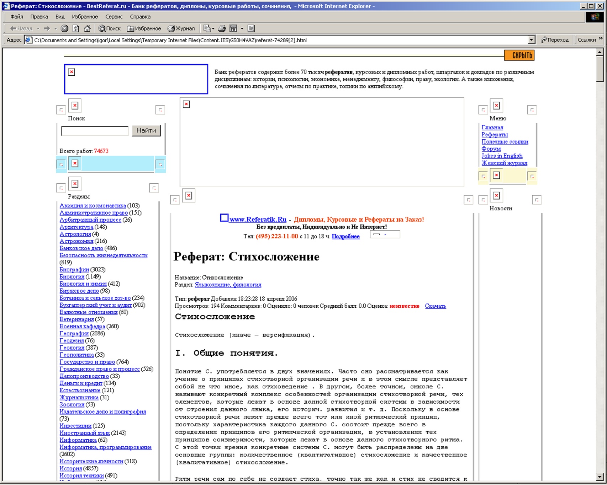Click the vertical scrollbar up arrow

point(600,52)
